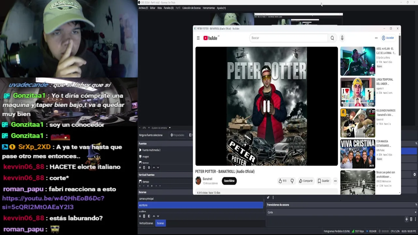Add a new scene in Escenas toolbar

click(x=140, y=216)
